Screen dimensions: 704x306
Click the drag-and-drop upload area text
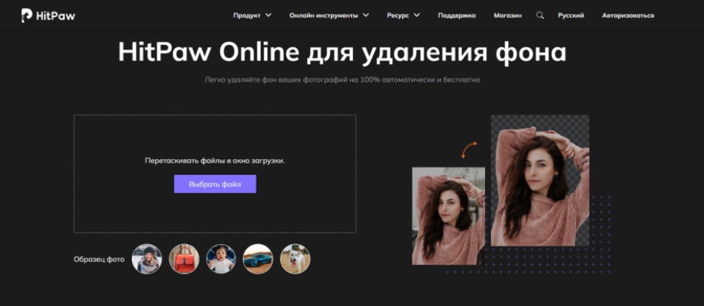[215, 161]
